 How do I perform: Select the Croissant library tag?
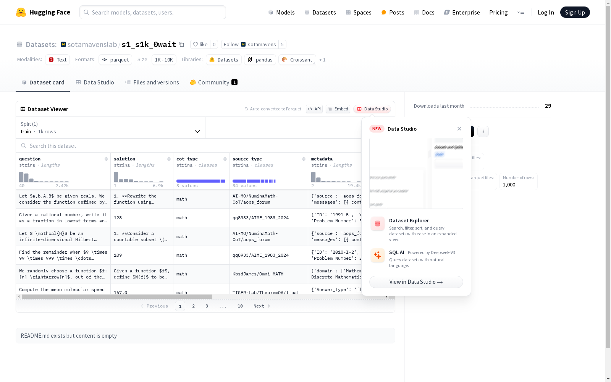[x=297, y=60]
